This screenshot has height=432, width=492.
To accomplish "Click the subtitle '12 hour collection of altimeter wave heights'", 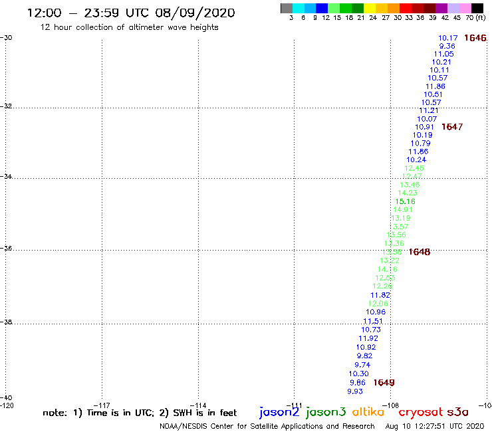I will click(129, 27).
